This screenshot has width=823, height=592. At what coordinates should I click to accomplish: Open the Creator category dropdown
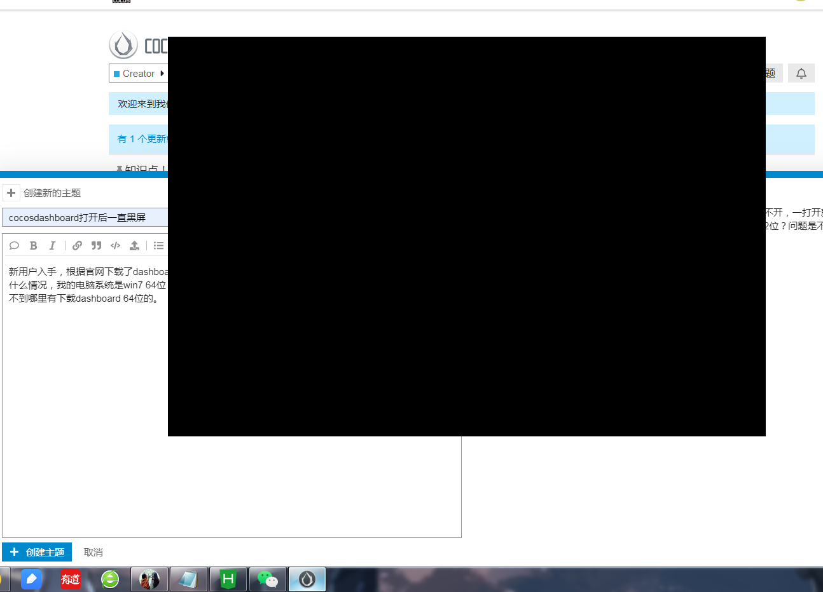139,74
